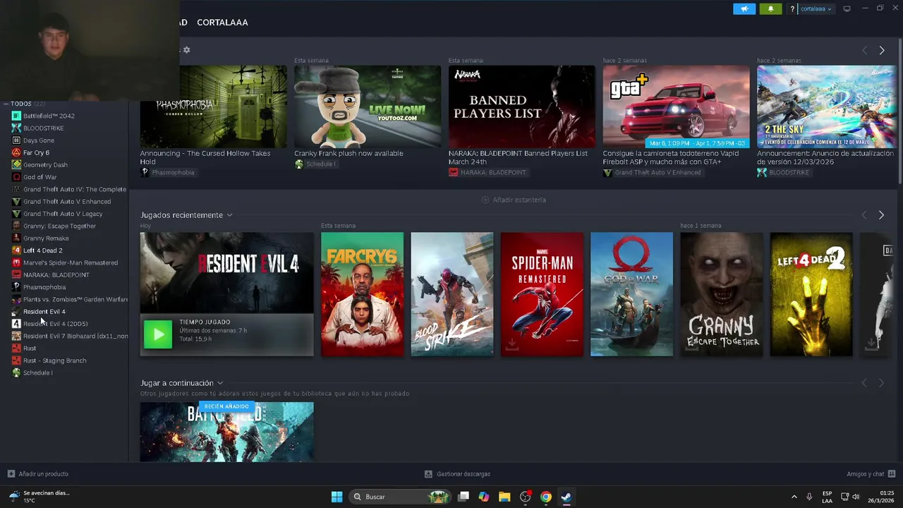The width and height of the screenshot is (903, 508).
Task: Click the download icon on Spider-Man Remastered cover
Action: coord(512,344)
